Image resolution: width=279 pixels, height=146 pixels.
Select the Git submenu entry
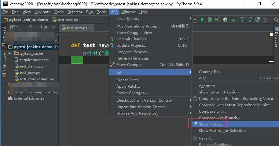(151, 72)
